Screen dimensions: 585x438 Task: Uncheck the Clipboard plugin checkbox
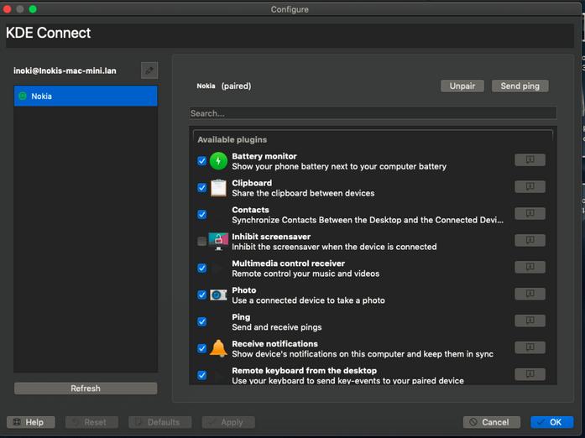click(x=201, y=188)
